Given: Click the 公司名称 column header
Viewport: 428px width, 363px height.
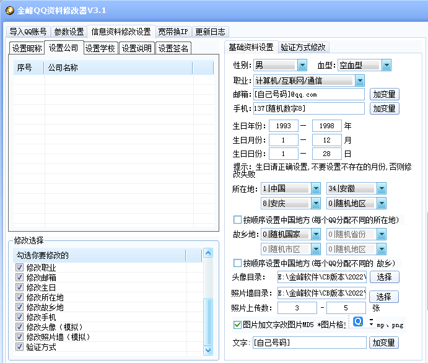Looking at the screenshot, I should click(118, 68).
